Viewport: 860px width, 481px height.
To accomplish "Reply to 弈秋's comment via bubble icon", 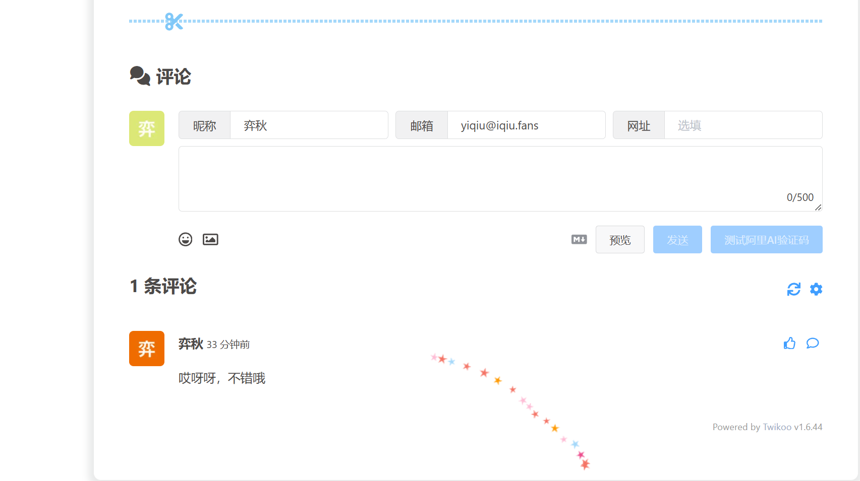I will pos(813,343).
